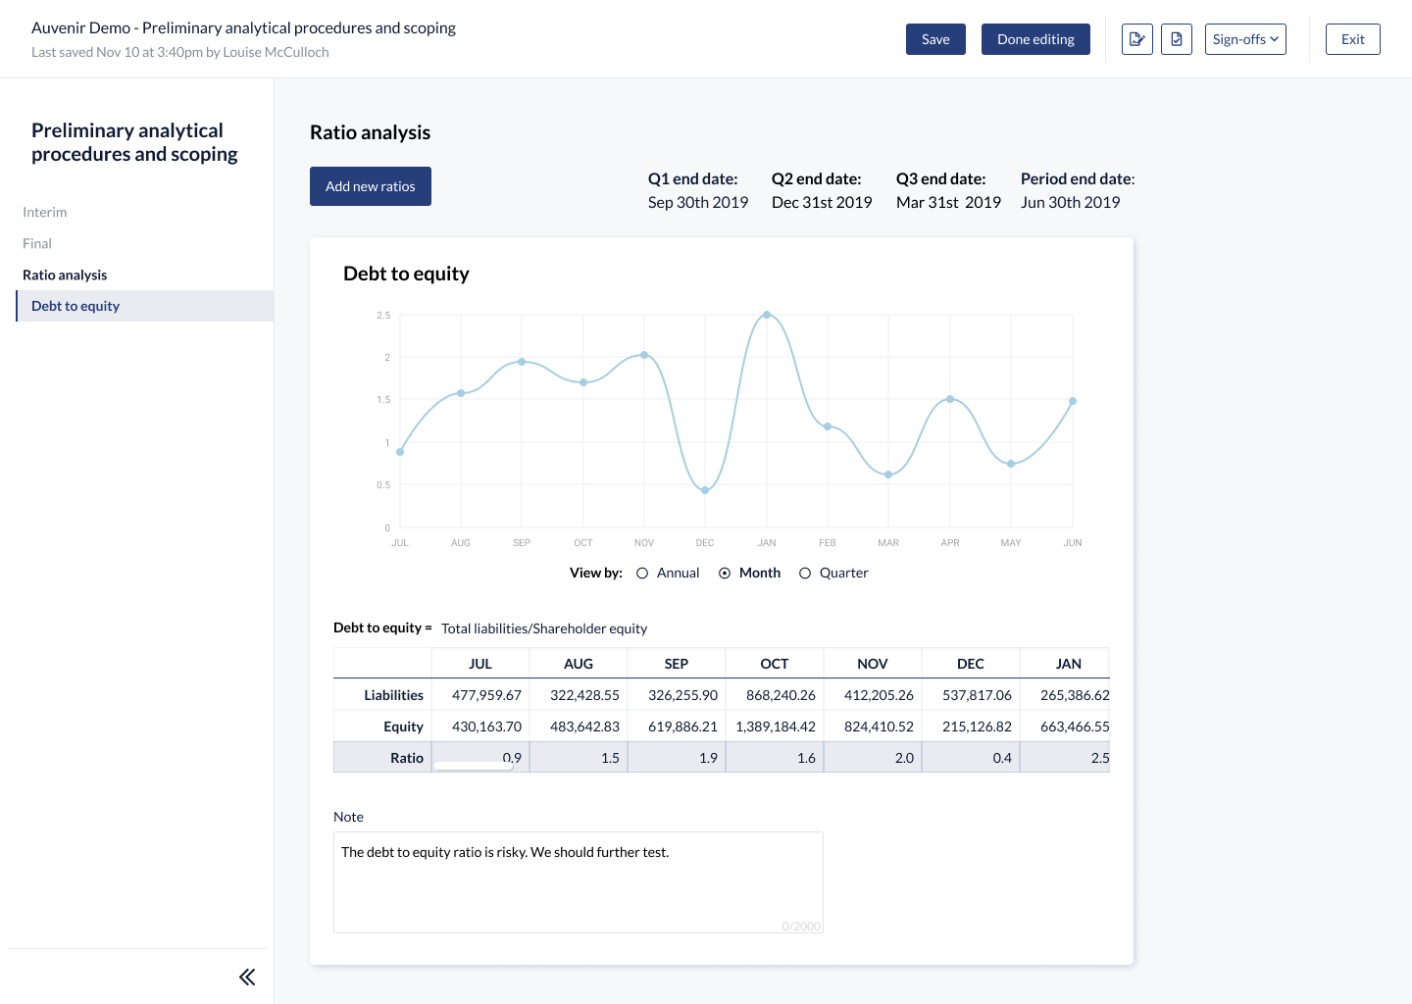The width and height of the screenshot is (1412, 1004).
Task: Click the Debt to equity chart title
Action: coord(406,274)
